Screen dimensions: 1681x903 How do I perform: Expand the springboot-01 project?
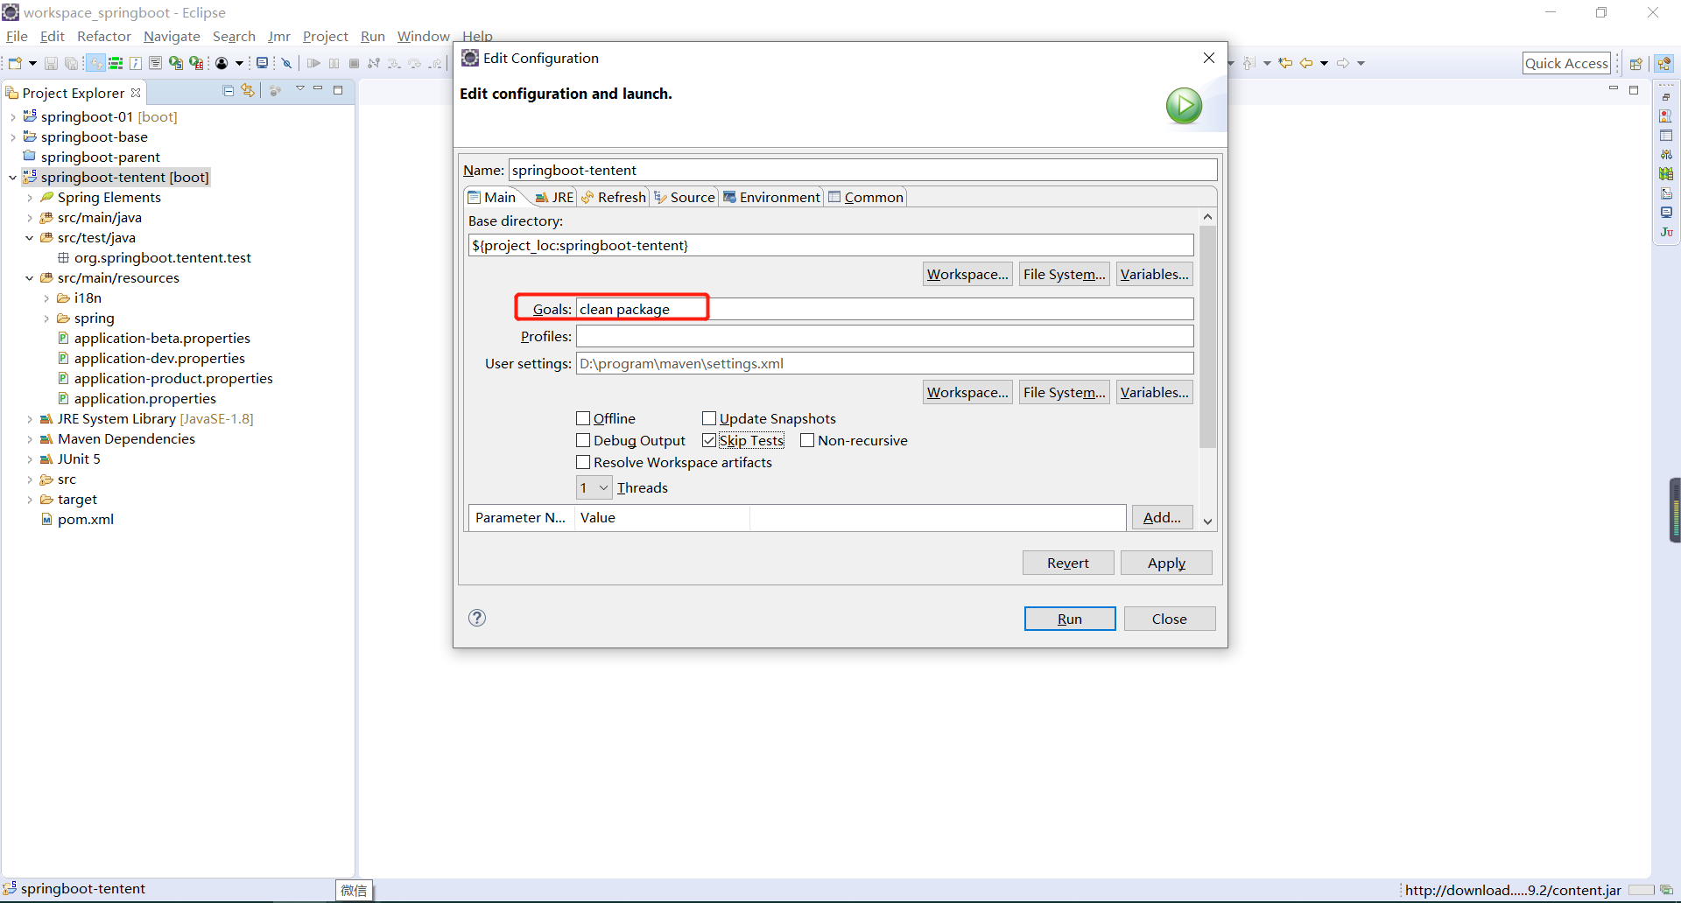tap(13, 116)
